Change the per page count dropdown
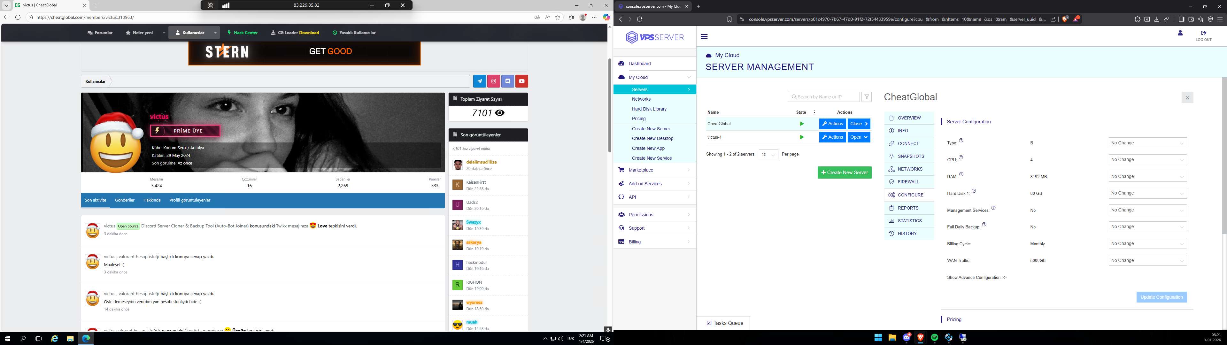Image resolution: width=1227 pixels, height=345 pixels. [x=768, y=154]
